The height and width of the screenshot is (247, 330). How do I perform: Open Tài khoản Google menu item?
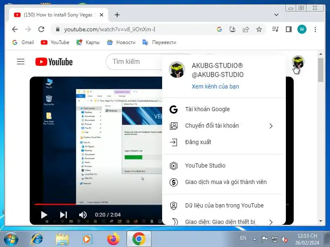[x=224, y=109]
